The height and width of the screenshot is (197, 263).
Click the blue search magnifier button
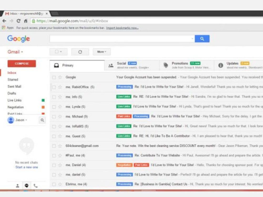202,39
